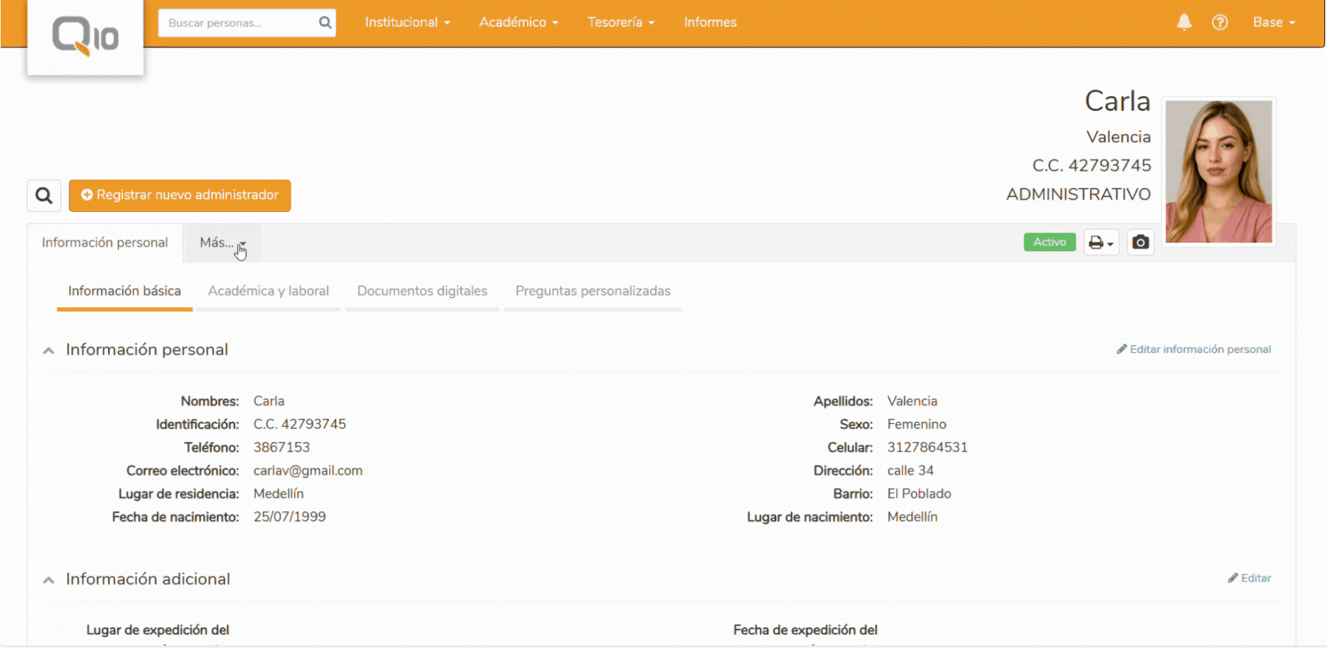1327x648 pixels.
Task: Open the standalone search icon beside Registrar
Action: [43, 195]
